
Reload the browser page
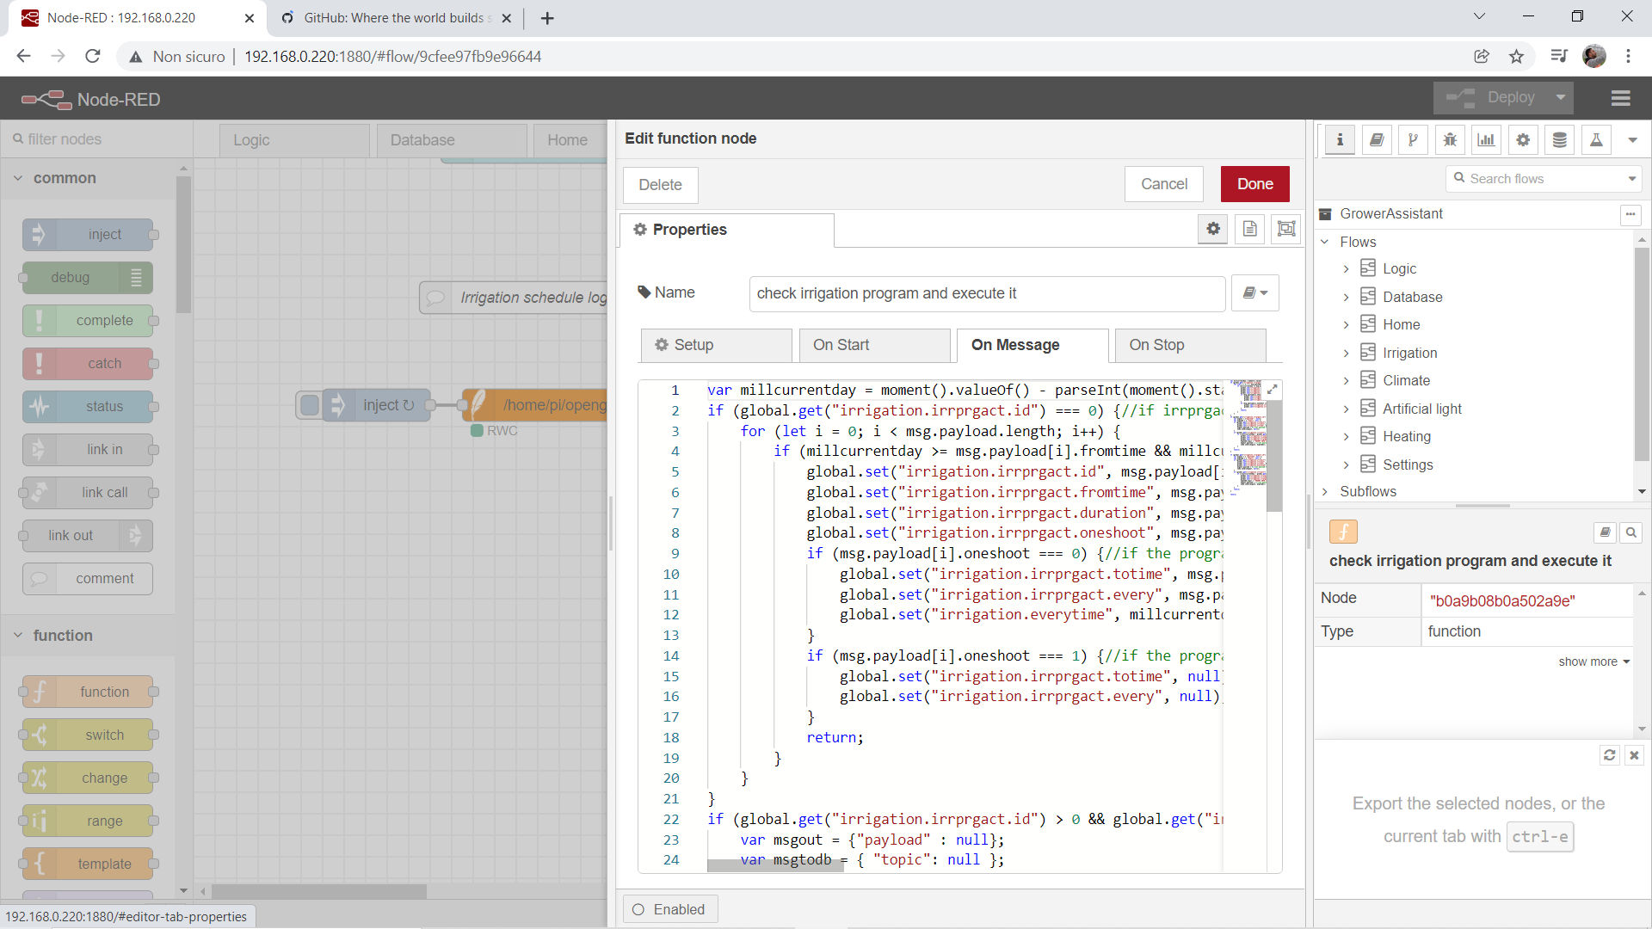click(93, 57)
